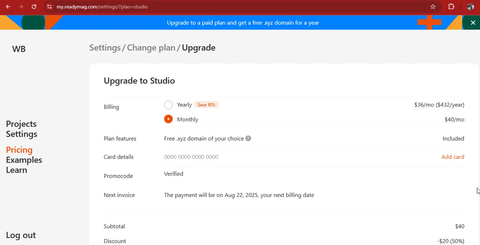Image resolution: width=480 pixels, height=245 pixels.
Task: Click Change plan breadcrumb
Action: (x=151, y=48)
